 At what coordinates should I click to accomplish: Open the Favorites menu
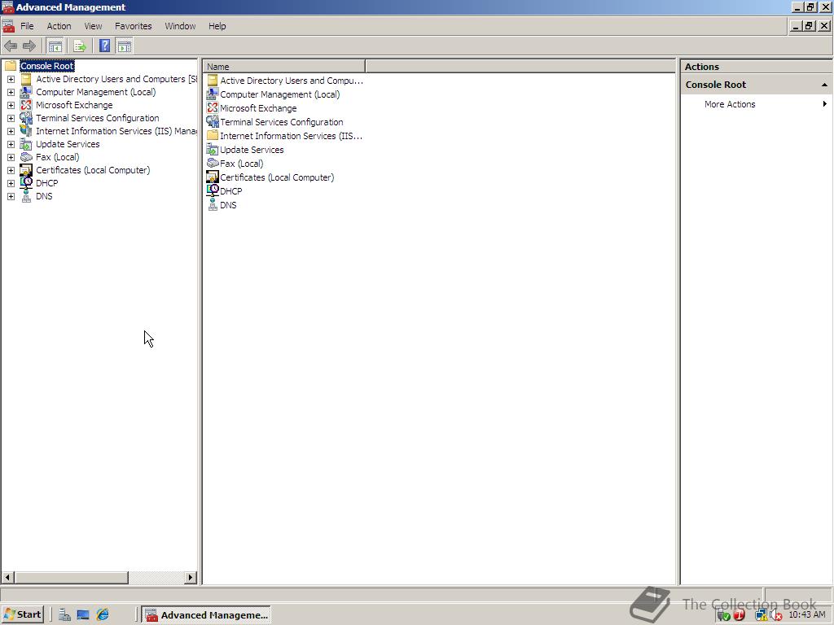133,26
